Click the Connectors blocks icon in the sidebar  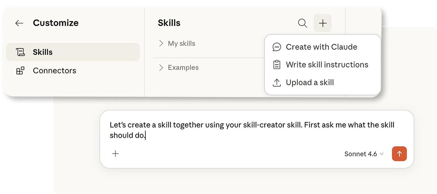pos(20,71)
